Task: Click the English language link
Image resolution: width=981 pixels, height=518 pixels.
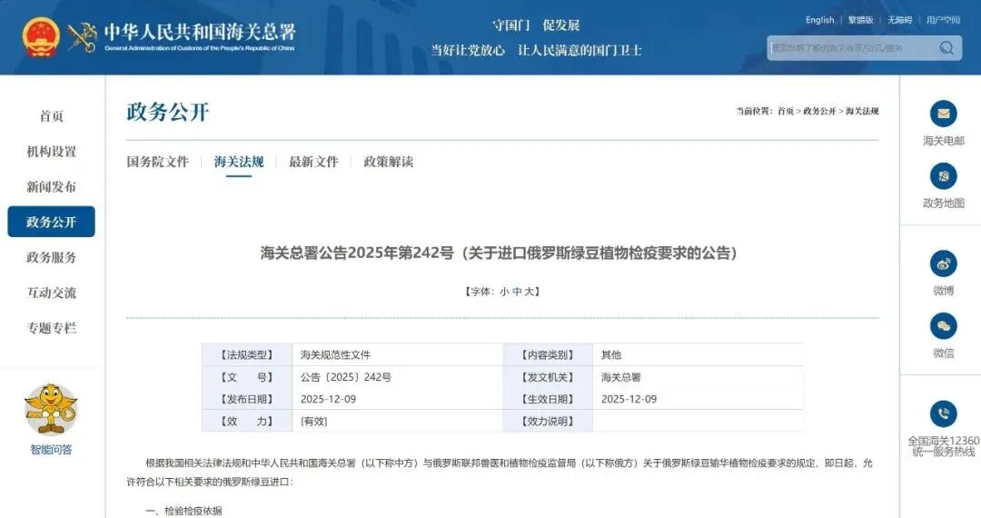Action: [819, 20]
